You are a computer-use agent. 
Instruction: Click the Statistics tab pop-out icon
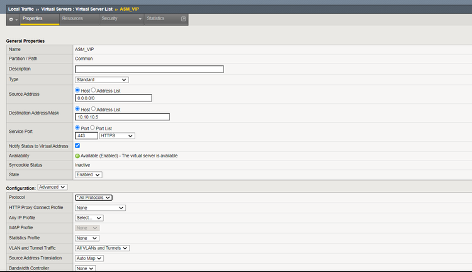[x=183, y=19]
